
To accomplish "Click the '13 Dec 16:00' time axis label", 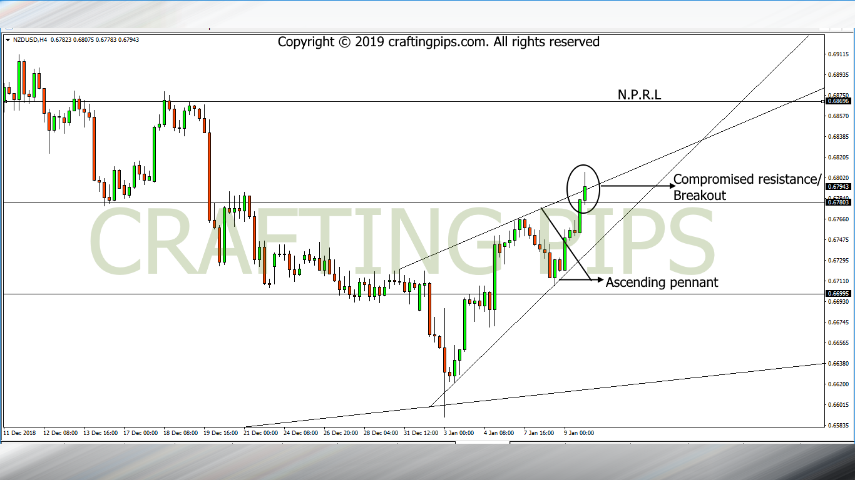I will [x=101, y=432].
